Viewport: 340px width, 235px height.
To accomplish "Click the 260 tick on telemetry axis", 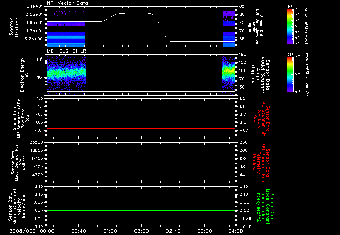I will [x=243, y=142].
